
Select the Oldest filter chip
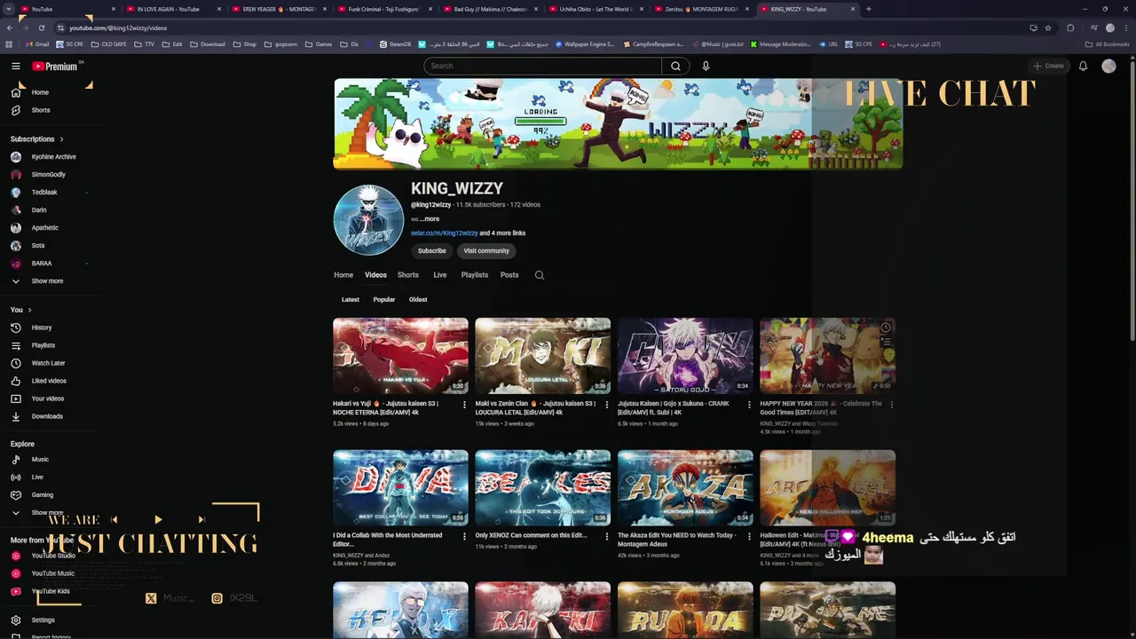coord(418,300)
